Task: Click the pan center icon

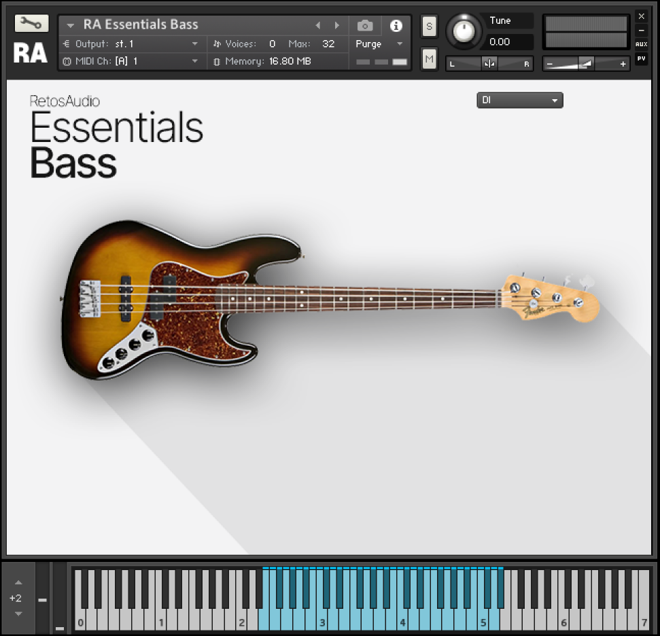Action: coord(489,64)
